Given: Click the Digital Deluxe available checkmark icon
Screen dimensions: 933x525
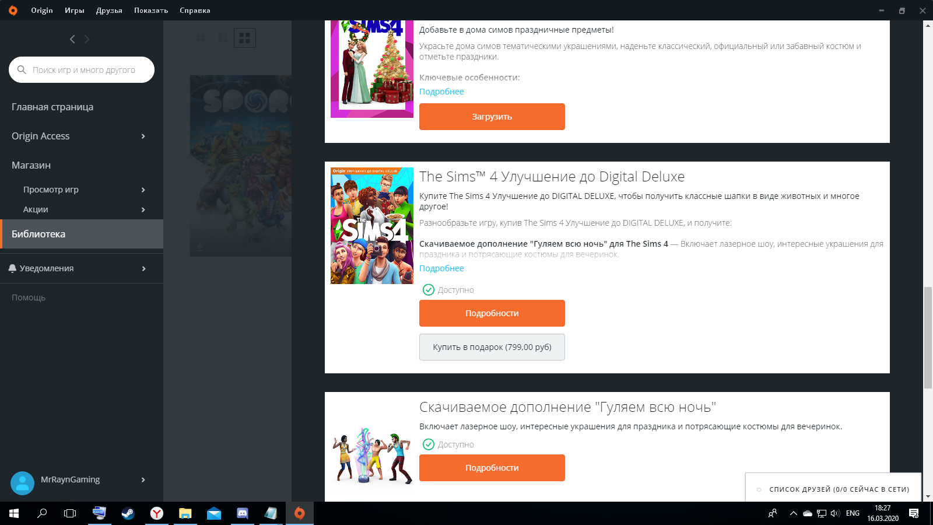Looking at the screenshot, I should [429, 290].
